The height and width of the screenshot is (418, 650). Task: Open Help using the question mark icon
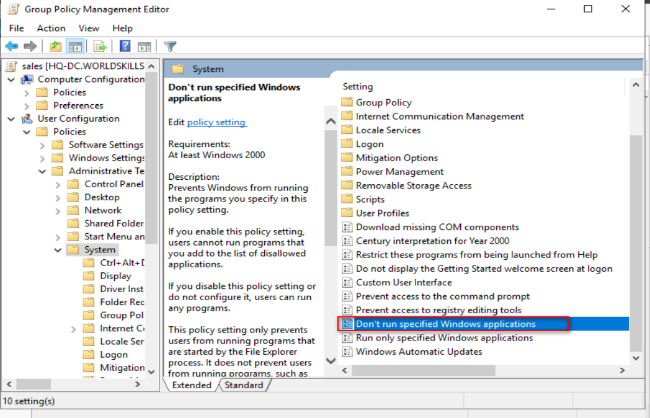tap(125, 46)
